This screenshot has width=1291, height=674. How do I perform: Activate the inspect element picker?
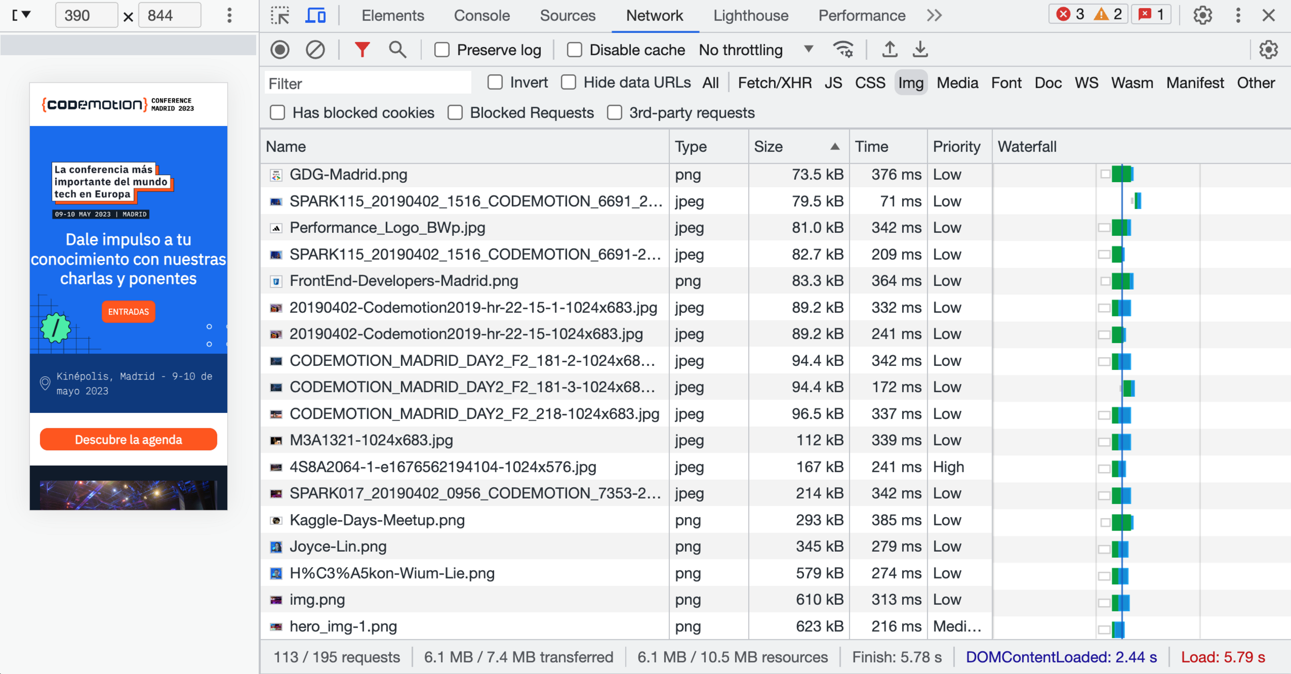coord(280,15)
